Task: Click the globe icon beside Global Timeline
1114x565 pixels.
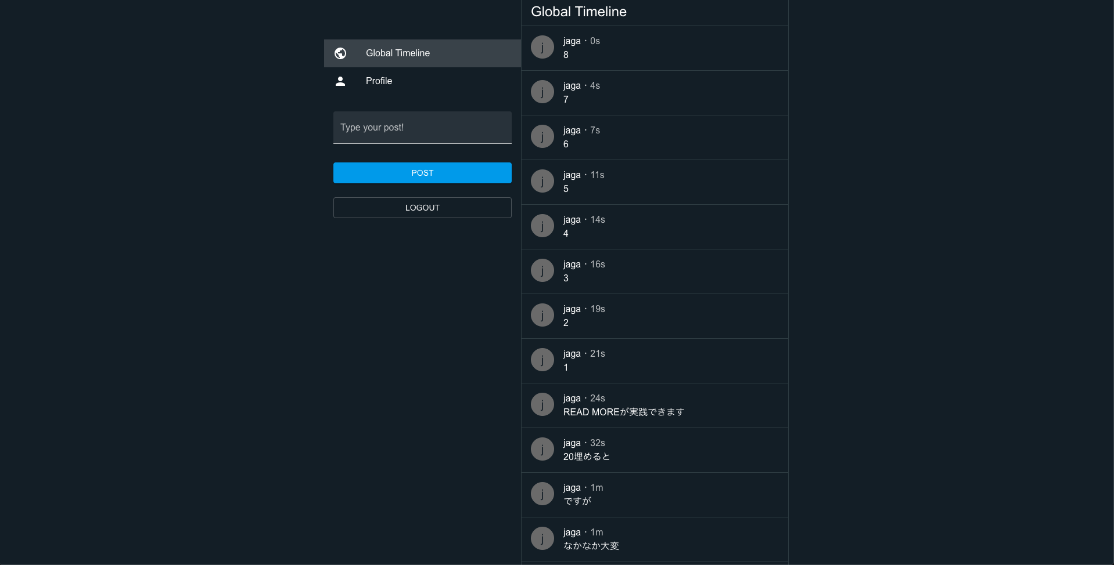Action: point(340,53)
